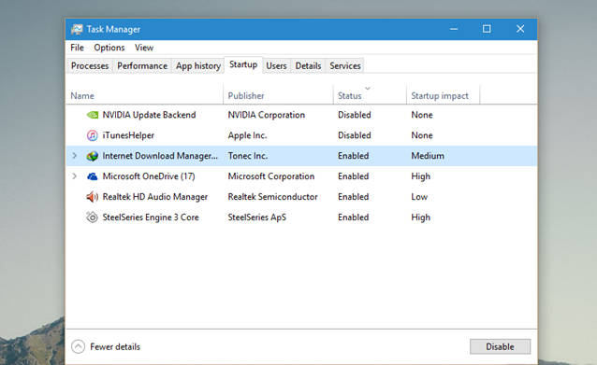Image resolution: width=597 pixels, height=365 pixels.
Task: Switch to the Services tab
Action: (x=345, y=65)
